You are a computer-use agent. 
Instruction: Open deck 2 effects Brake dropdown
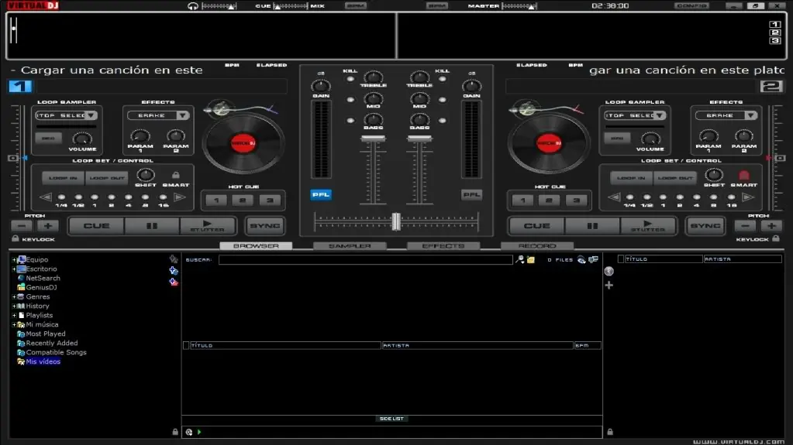(x=751, y=115)
